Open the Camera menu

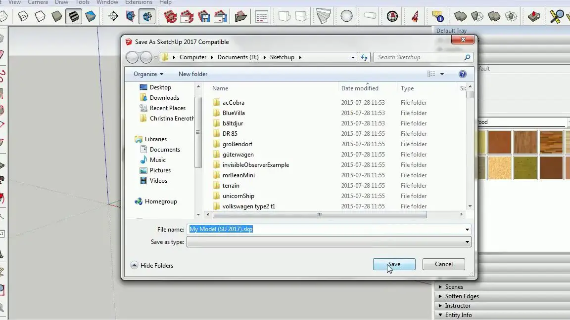[38, 2]
